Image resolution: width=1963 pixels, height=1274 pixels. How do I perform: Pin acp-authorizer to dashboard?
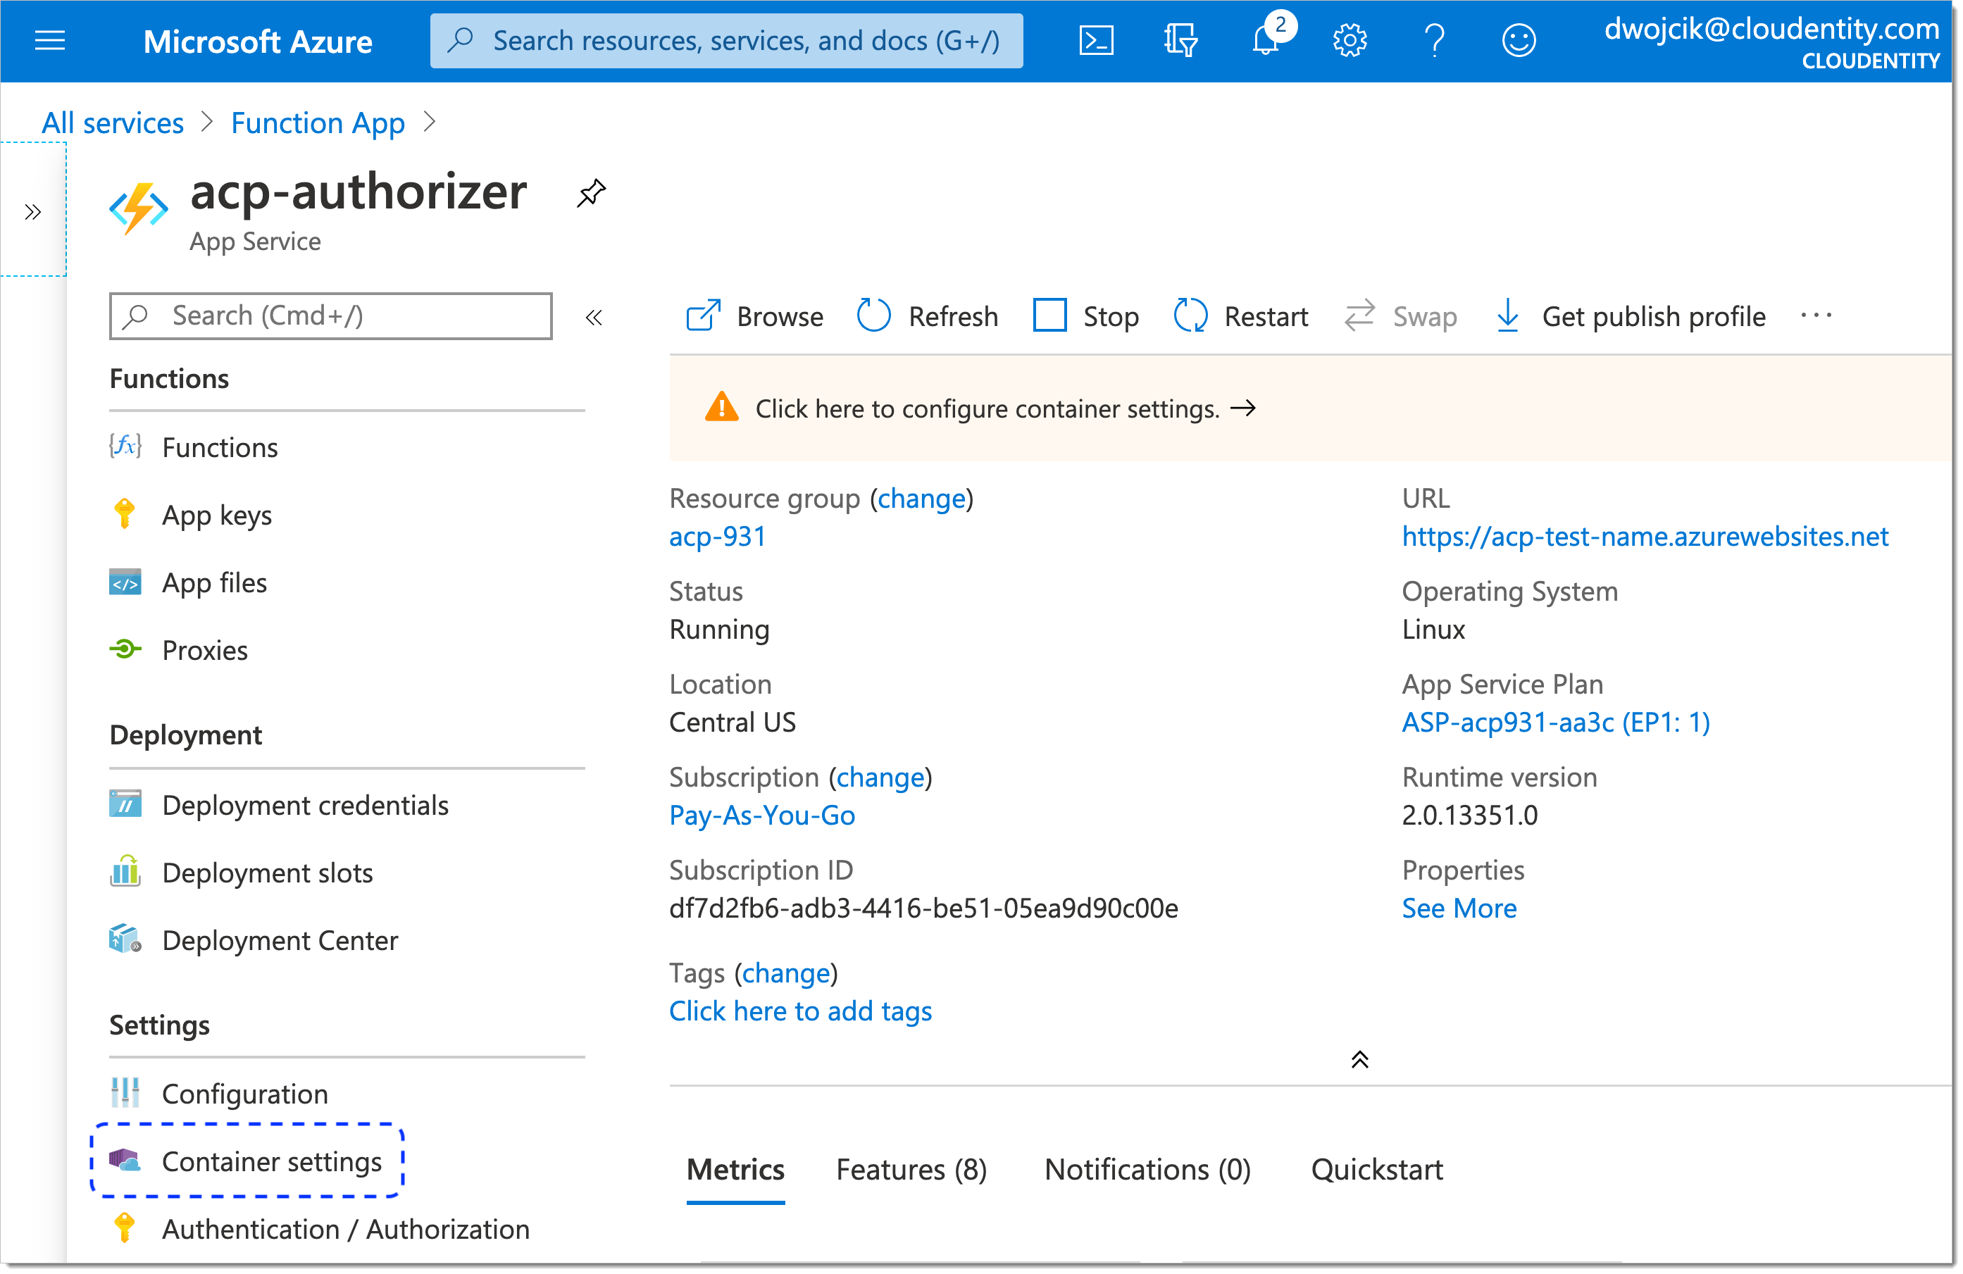click(x=590, y=193)
